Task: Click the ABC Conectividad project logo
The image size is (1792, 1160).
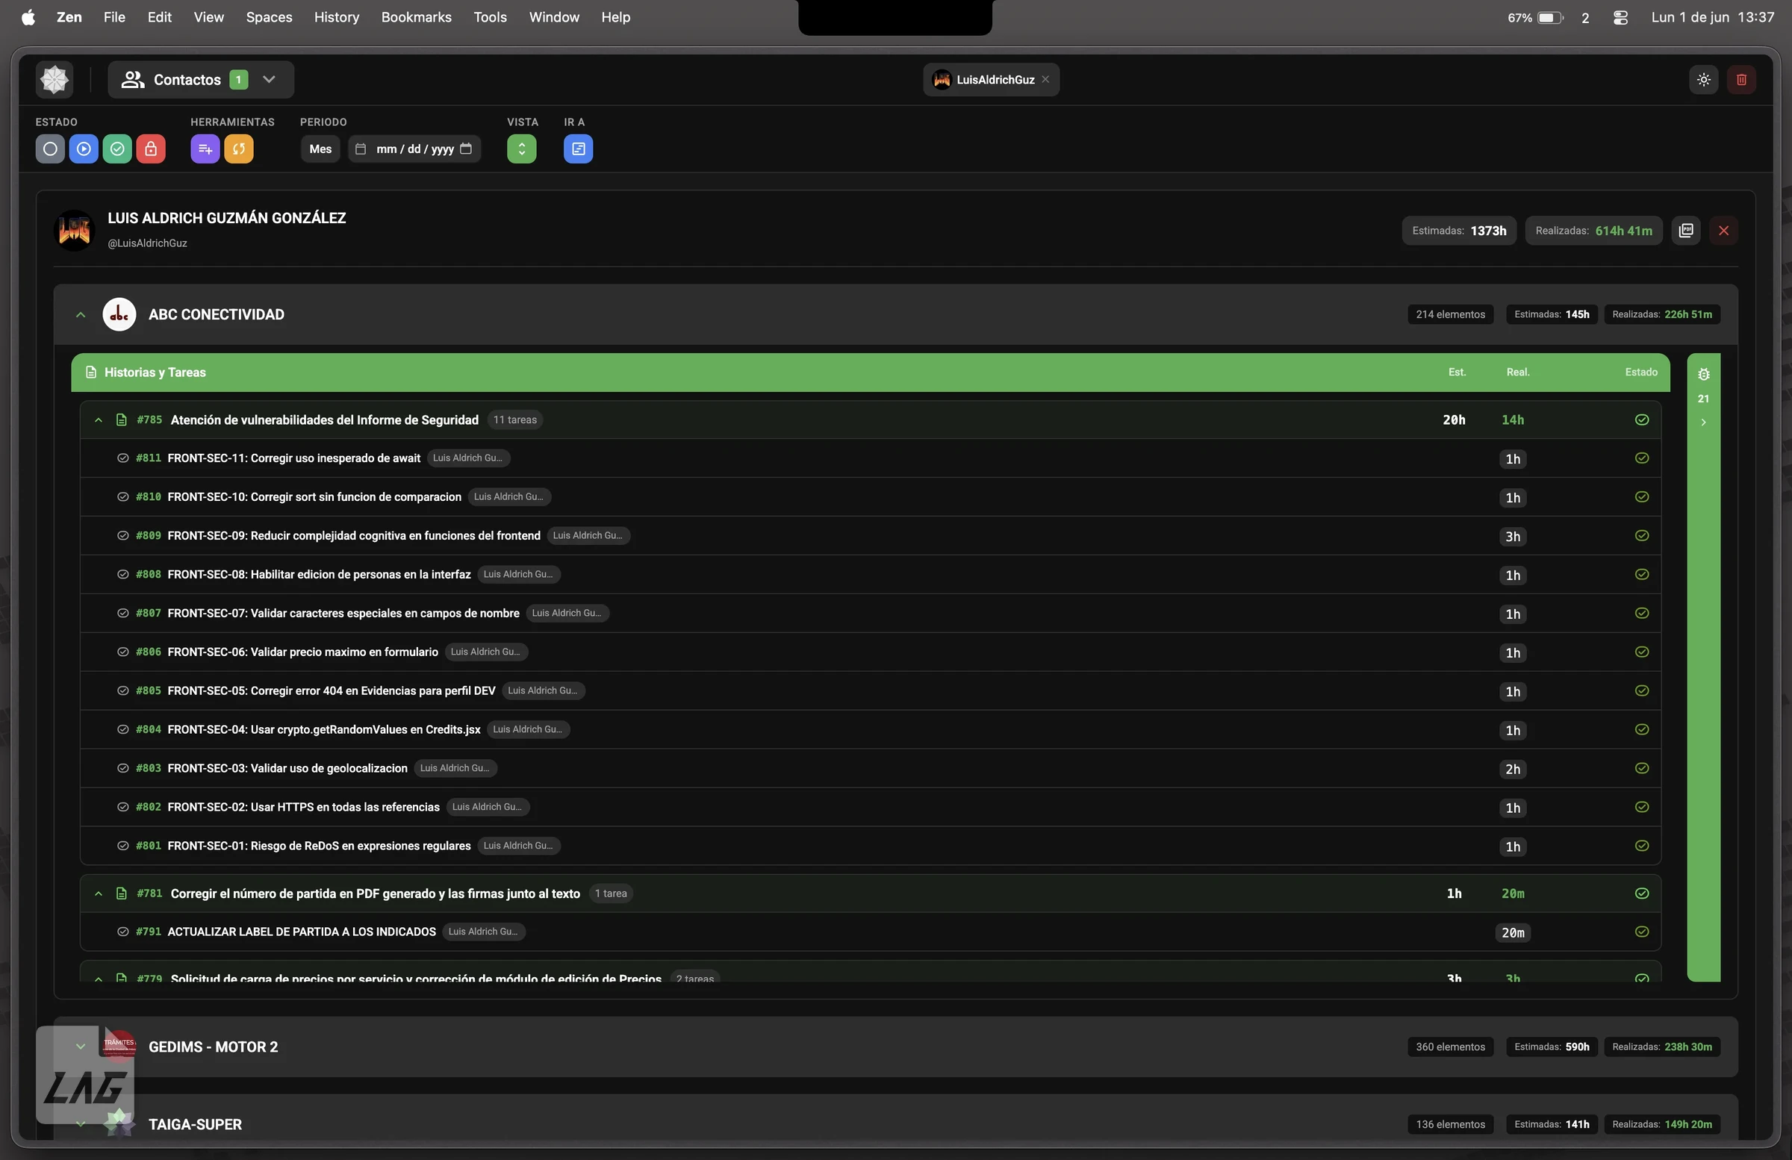Action: pyautogui.click(x=119, y=315)
